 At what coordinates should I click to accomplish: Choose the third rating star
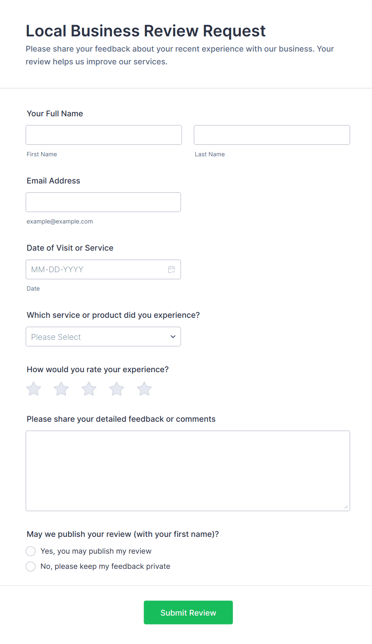[x=89, y=389]
